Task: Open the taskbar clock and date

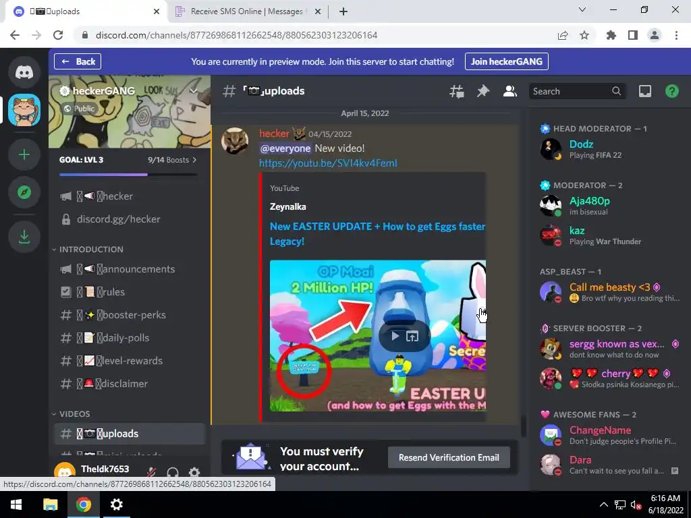Action: tap(665, 505)
